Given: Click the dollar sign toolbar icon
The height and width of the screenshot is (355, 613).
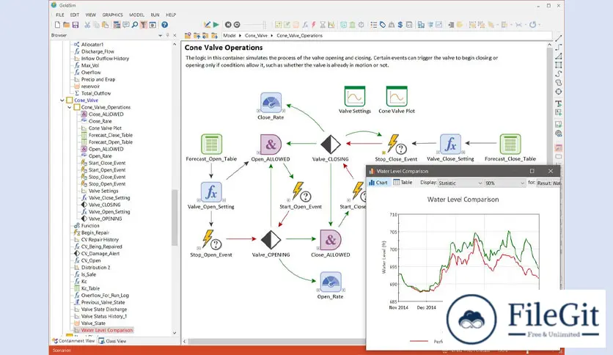Looking at the screenshot, I should point(400,25).
